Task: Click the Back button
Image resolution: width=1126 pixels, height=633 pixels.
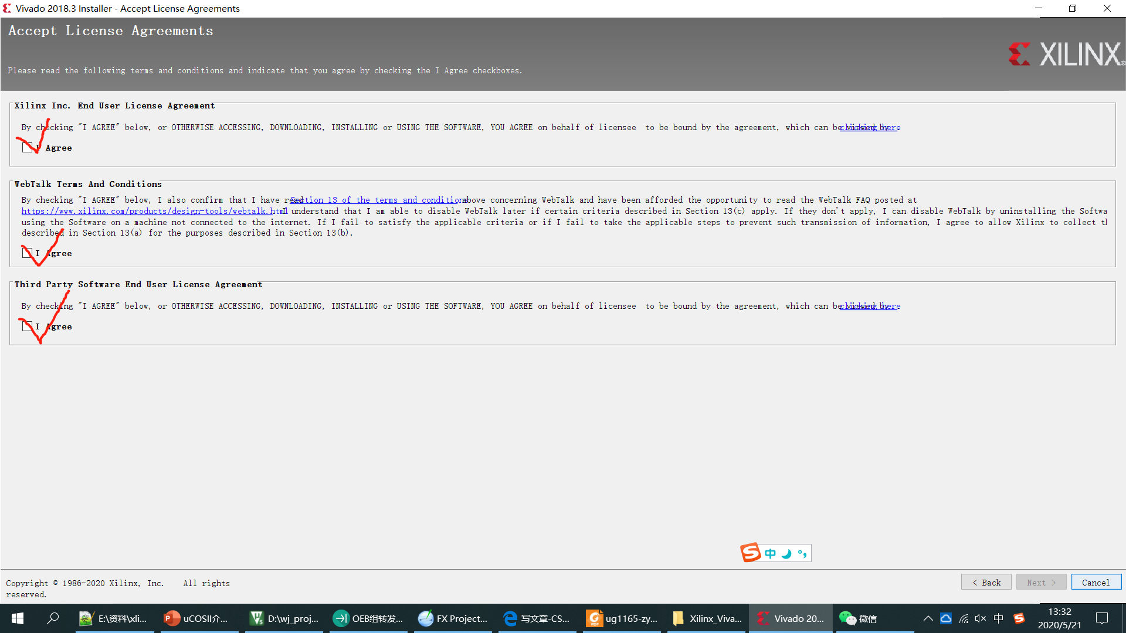Action: (x=986, y=582)
